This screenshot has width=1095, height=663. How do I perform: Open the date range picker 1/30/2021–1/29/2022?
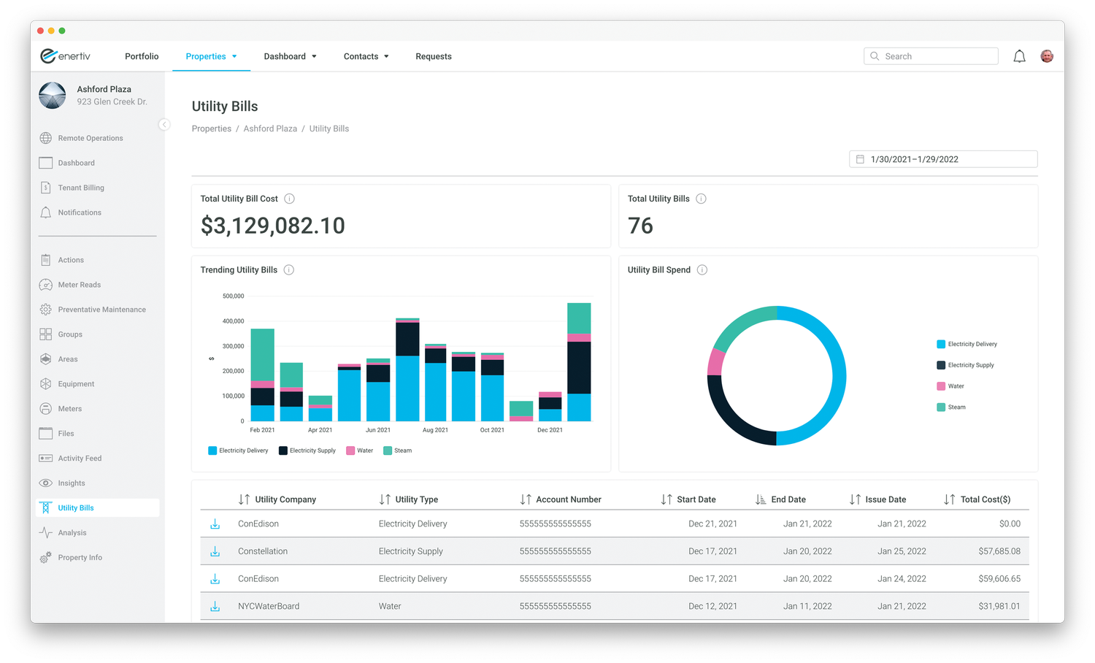click(943, 159)
